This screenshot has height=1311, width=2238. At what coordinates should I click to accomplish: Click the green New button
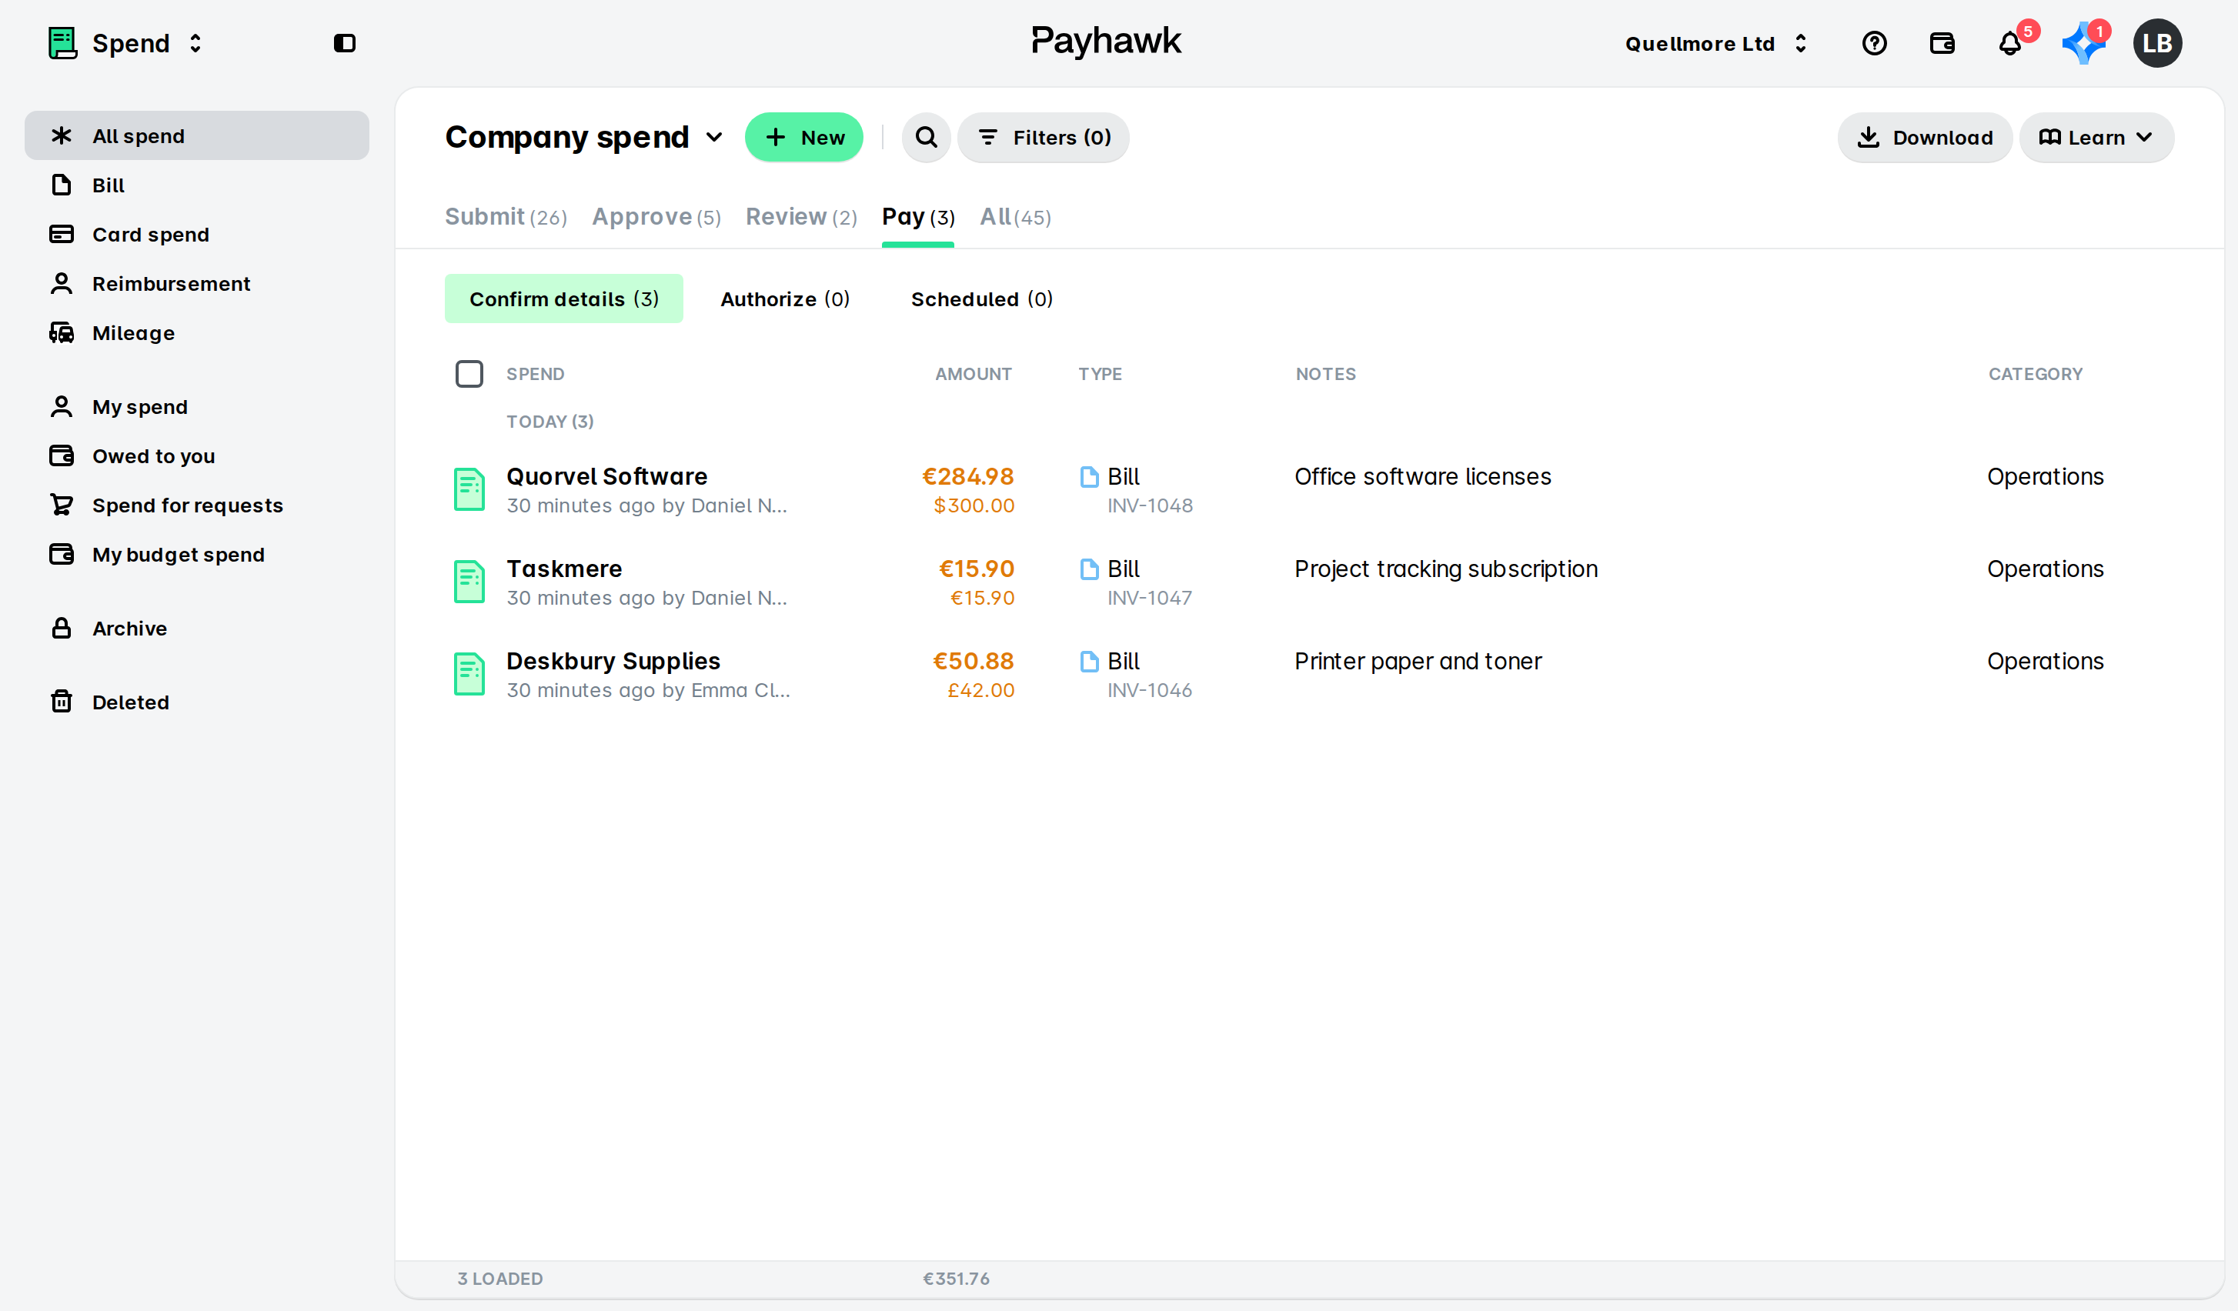click(803, 137)
